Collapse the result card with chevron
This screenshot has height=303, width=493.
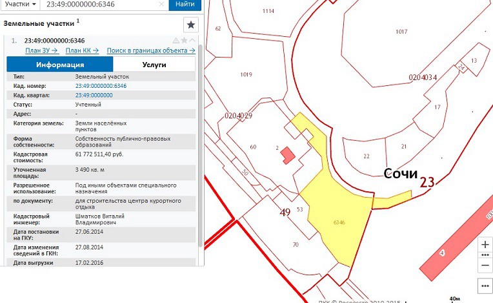click(x=192, y=40)
